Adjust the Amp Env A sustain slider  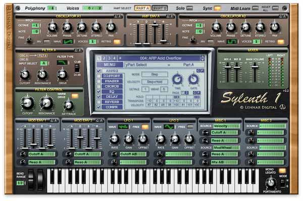(x=155, y=25)
